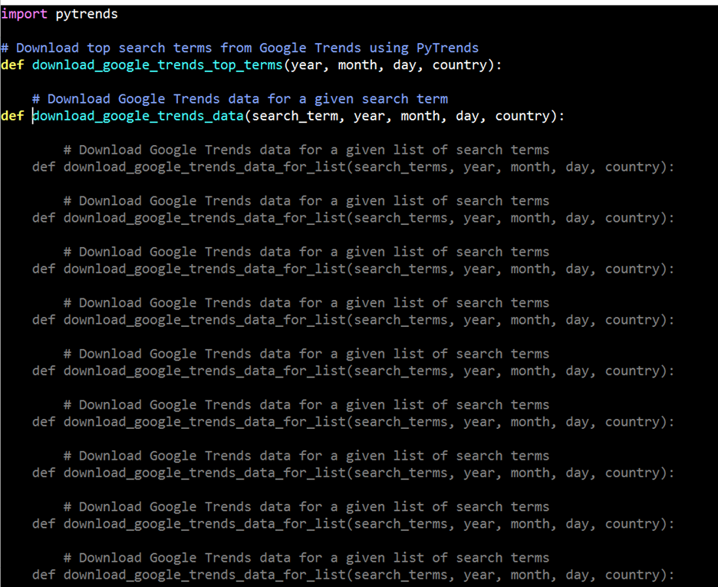Click the 'import' keyword on the first line
The height and width of the screenshot is (587, 718).
click(x=24, y=14)
